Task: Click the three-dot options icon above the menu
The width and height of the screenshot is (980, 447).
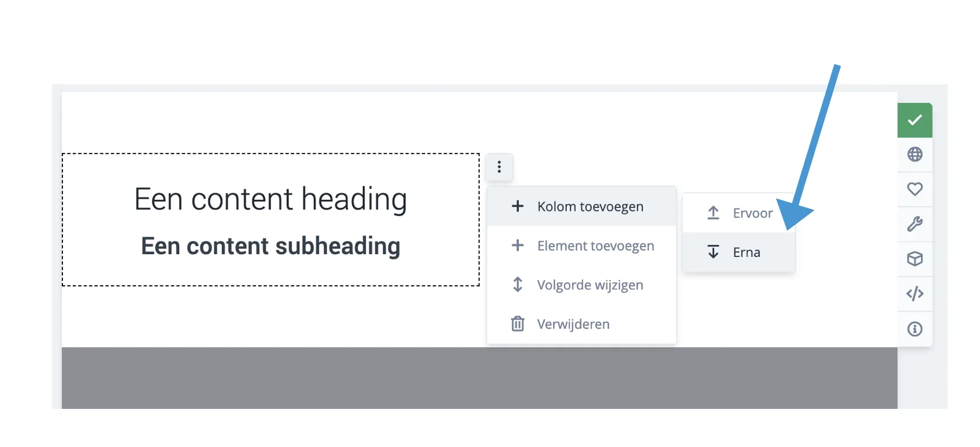Action: [x=499, y=166]
